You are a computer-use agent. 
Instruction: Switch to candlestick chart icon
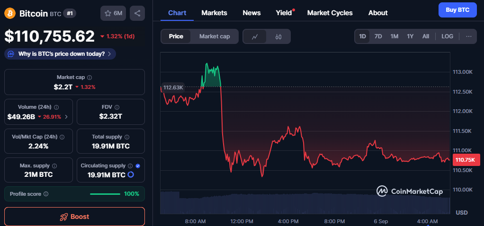coord(278,37)
